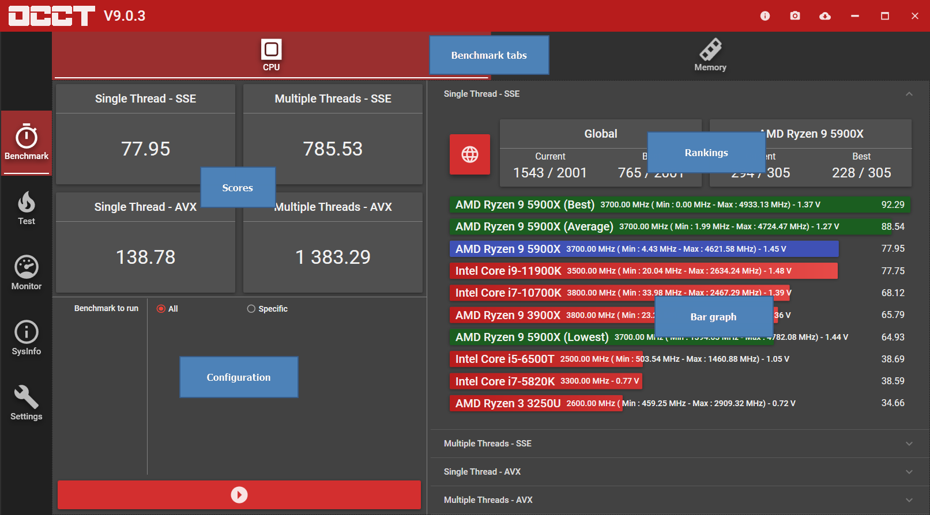The image size is (930, 515).
Task: Select the Specific benchmark radio option
Action: [268, 309]
